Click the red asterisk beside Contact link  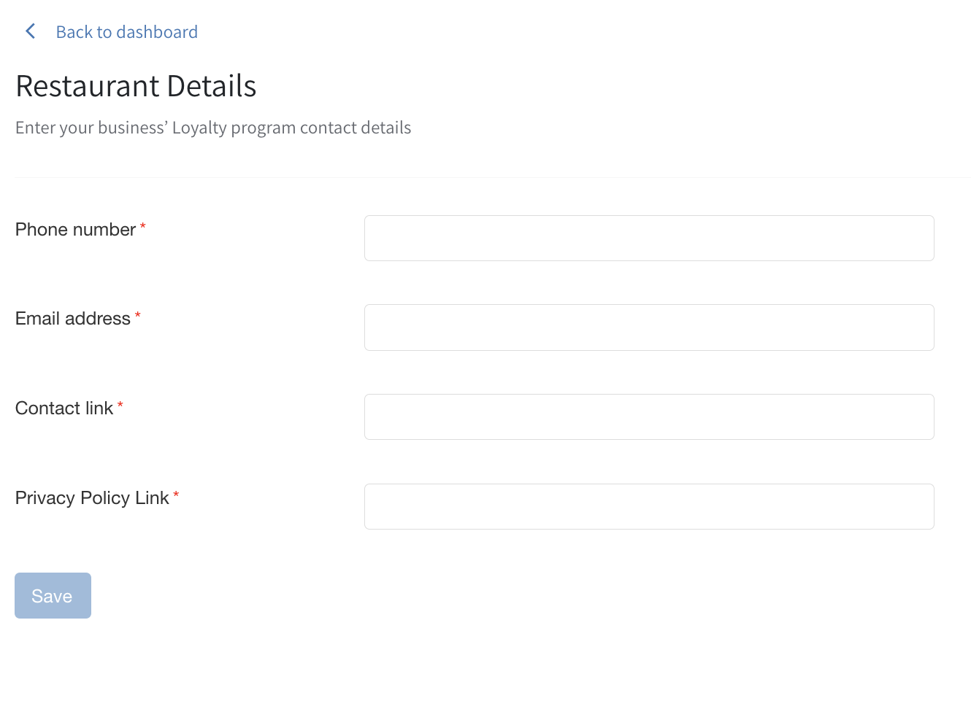pyautogui.click(x=120, y=406)
